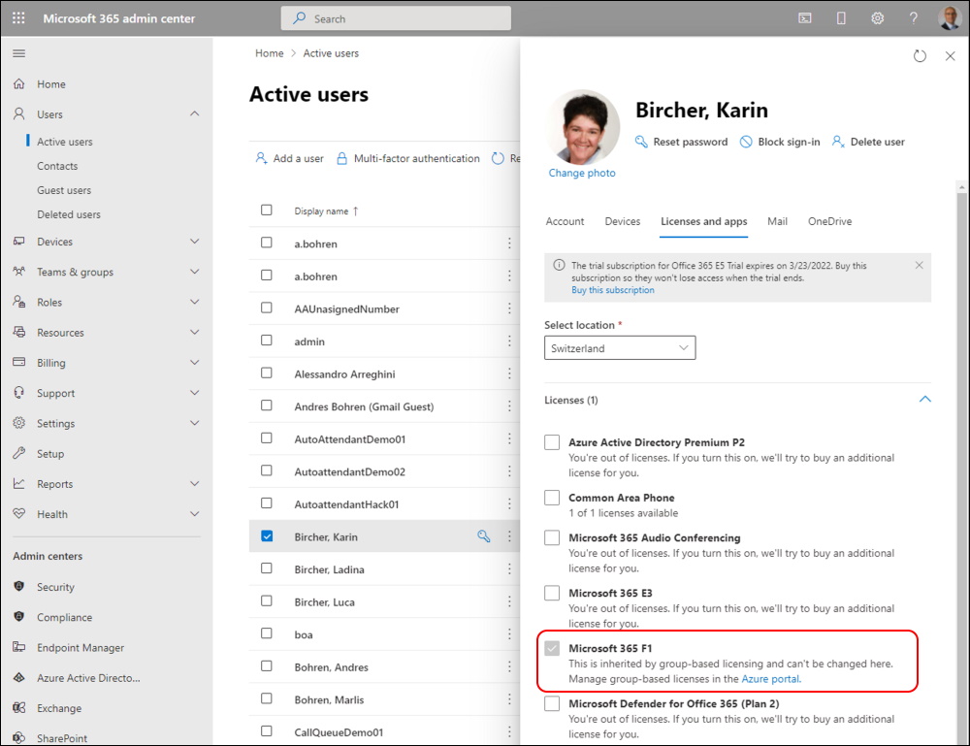The image size is (970, 746).
Task: Expand the Reports section
Action: tap(194, 484)
